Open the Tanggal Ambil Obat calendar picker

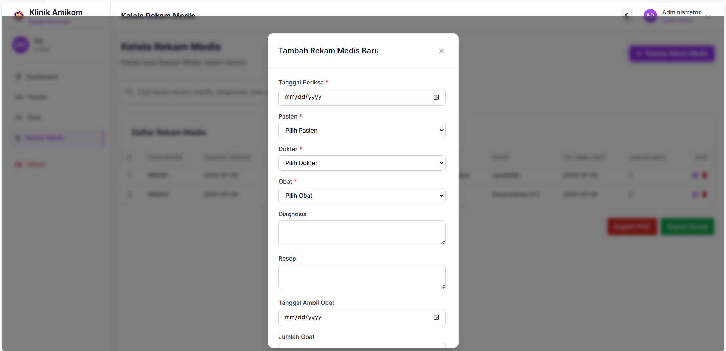436,317
